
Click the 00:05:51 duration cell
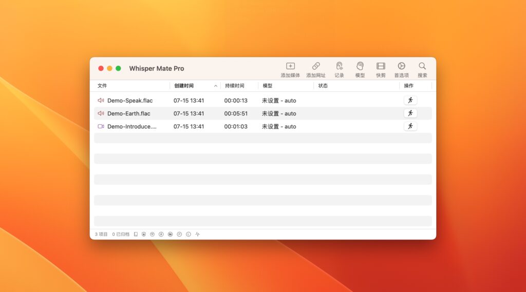tap(236, 113)
